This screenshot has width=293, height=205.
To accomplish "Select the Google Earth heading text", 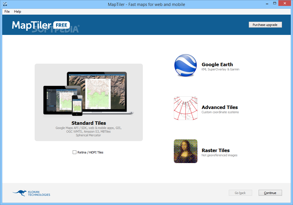I will 217,64.
